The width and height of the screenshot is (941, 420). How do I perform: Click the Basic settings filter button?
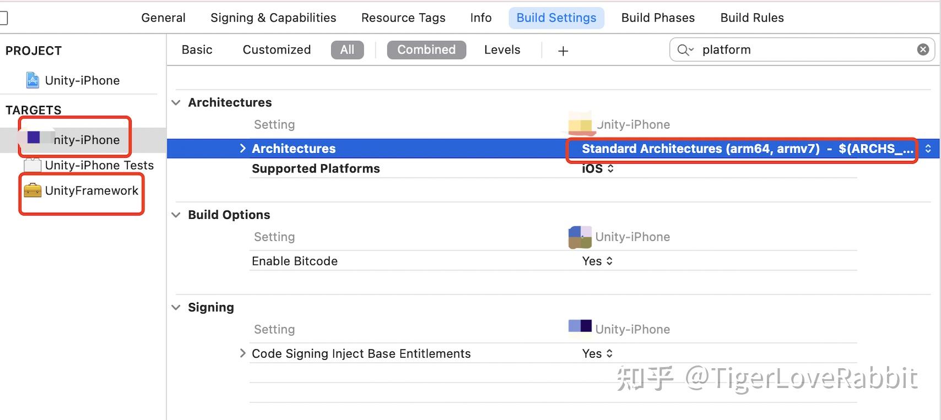(197, 50)
